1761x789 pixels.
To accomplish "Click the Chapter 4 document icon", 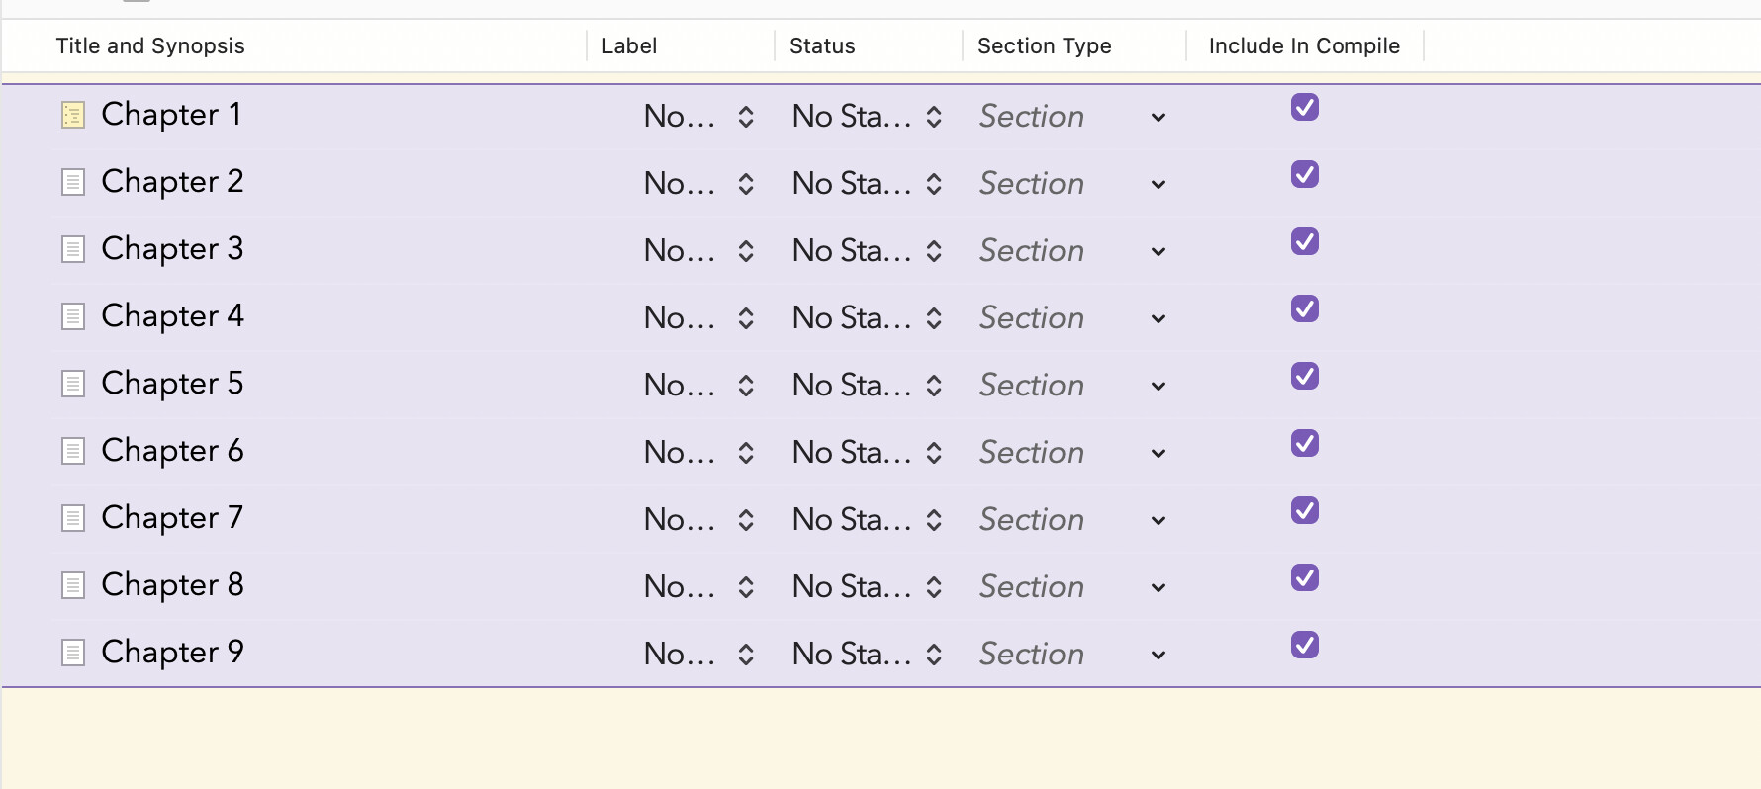I will point(73,317).
